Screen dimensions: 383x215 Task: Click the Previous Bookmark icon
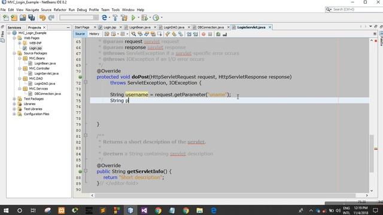click(168, 34)
